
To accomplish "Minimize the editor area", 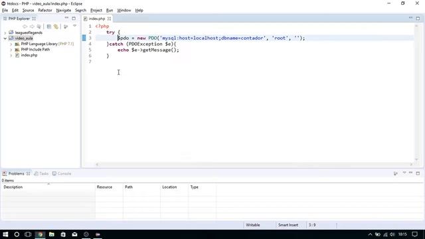I will point(410,18).
